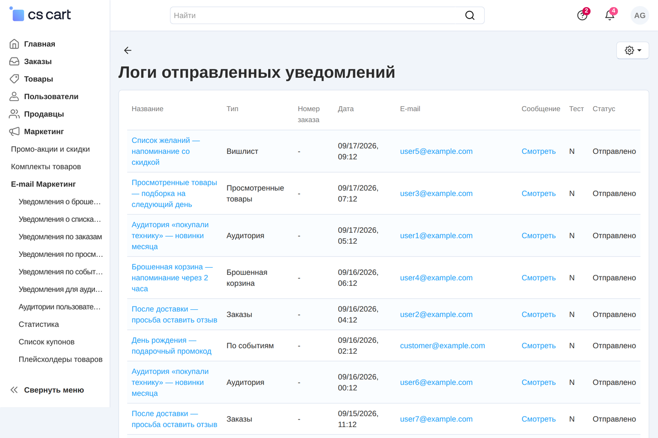Open Аудитория notification sent to user1@example.com
658x438 pixels.
pyautogui.click(x=170, y=235)
